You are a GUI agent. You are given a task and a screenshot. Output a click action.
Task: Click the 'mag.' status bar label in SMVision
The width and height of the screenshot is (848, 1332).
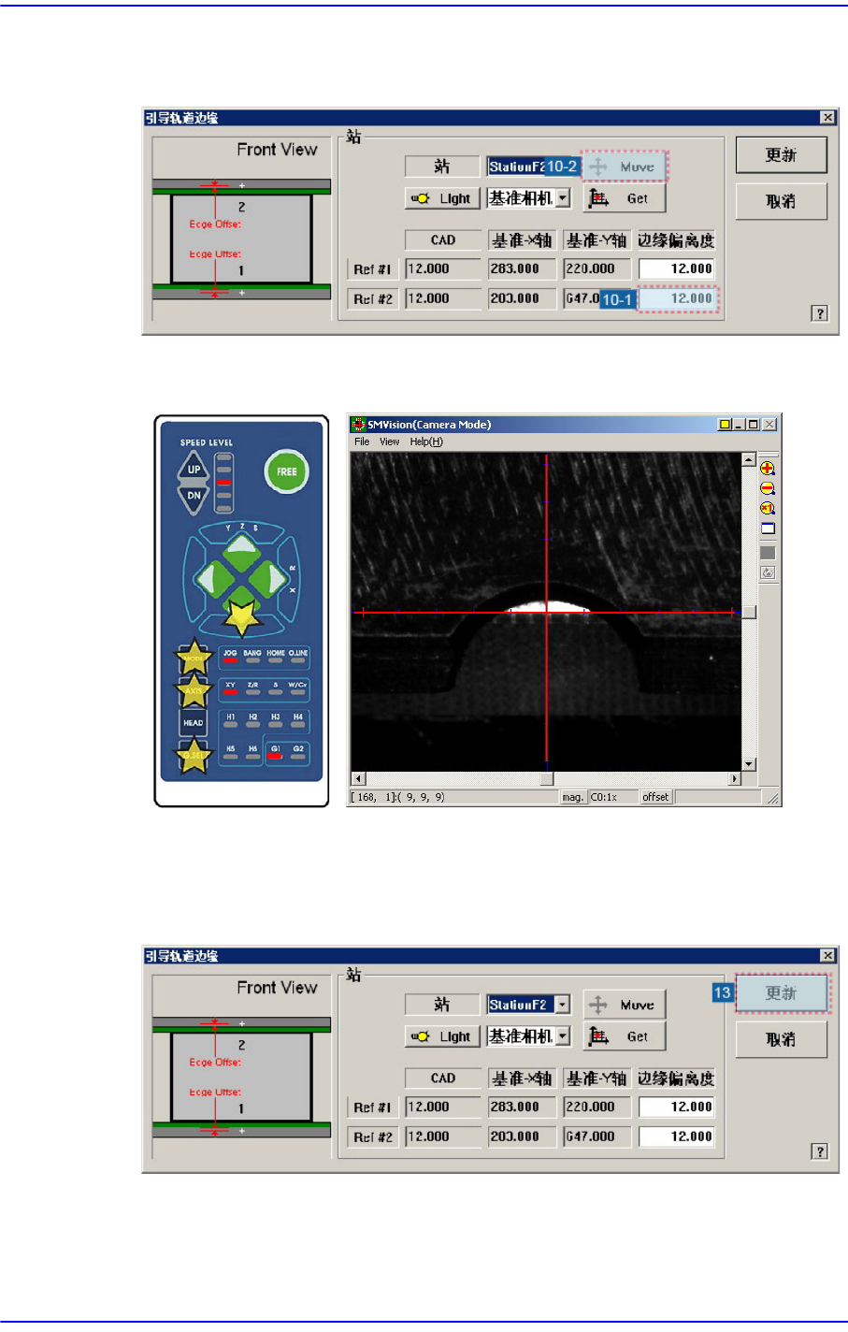tap(573, 797)
